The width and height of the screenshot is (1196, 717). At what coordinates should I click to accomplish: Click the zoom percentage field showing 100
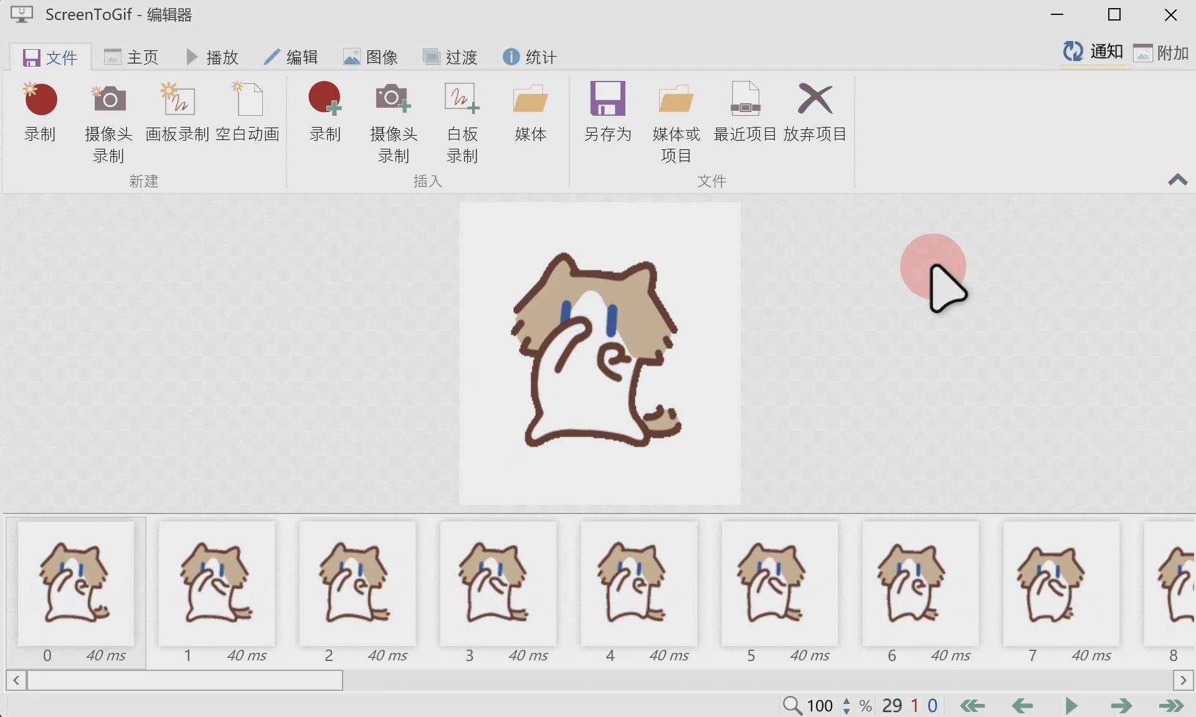coord(820,706)
